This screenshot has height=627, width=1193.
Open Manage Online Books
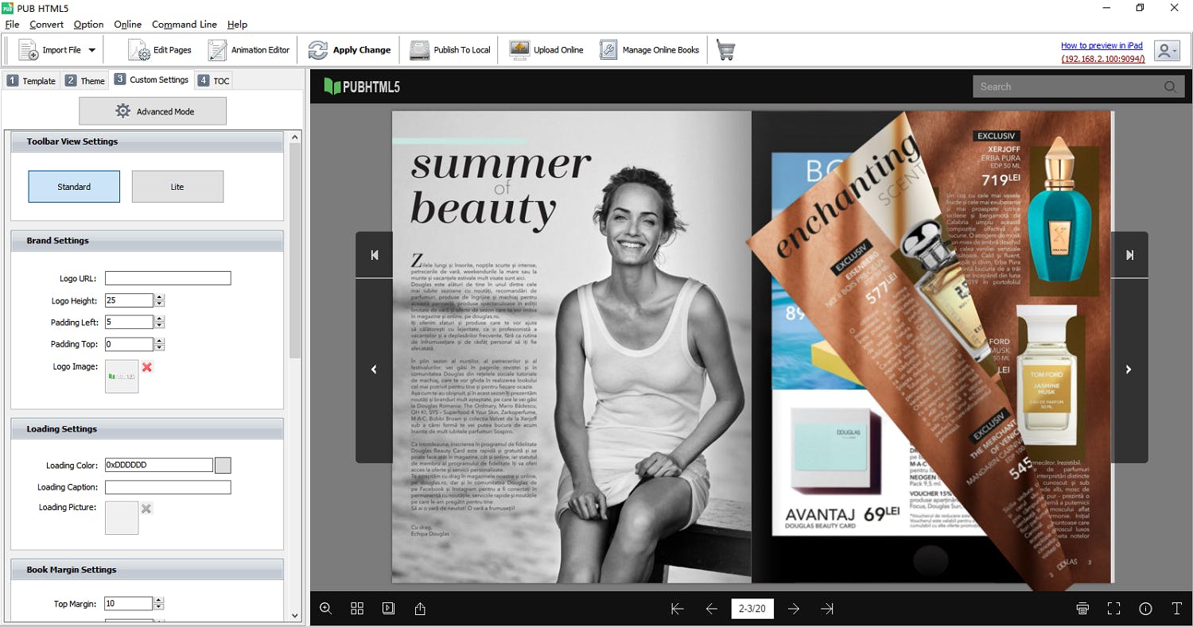649,50
